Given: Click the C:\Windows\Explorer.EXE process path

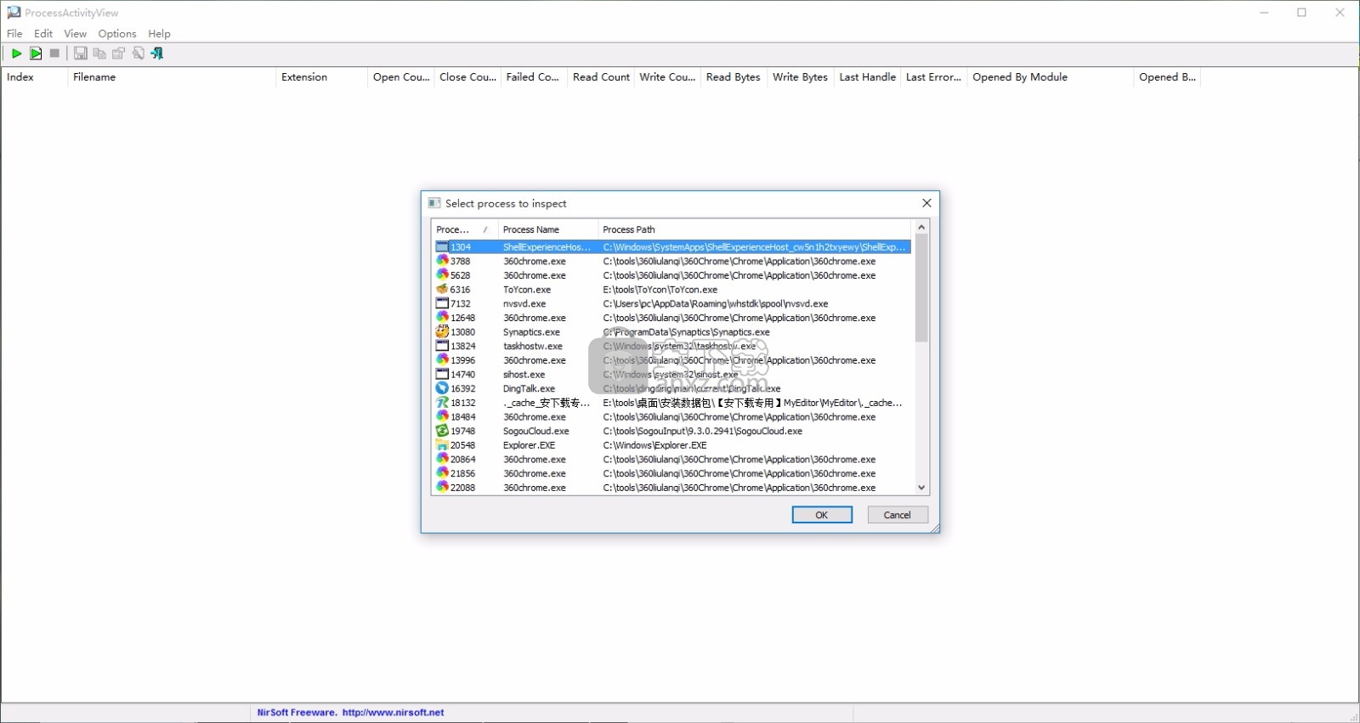Looking at the screenshot, I should tap(654, 445).
